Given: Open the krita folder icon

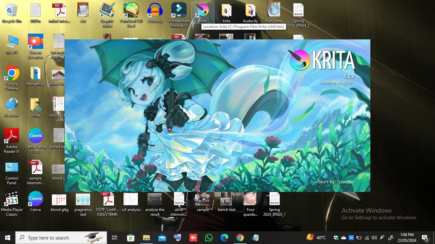Looking at the screenshot, I should [x=226, y=13].
